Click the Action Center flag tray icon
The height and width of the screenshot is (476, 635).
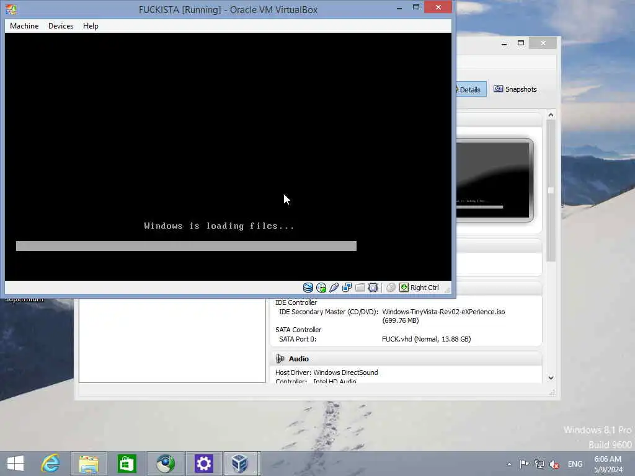524,464
